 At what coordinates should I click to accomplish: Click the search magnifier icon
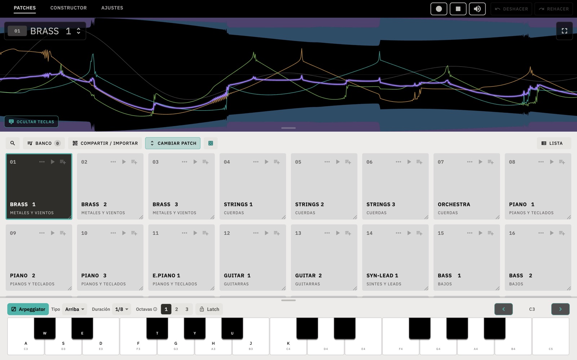(13, 143)
